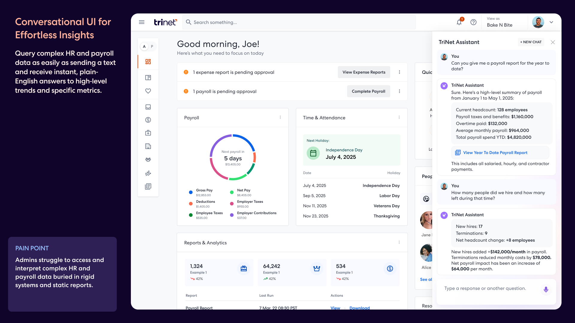
Task: Click the notification bell with badge
Action: (x=459, y=22)
